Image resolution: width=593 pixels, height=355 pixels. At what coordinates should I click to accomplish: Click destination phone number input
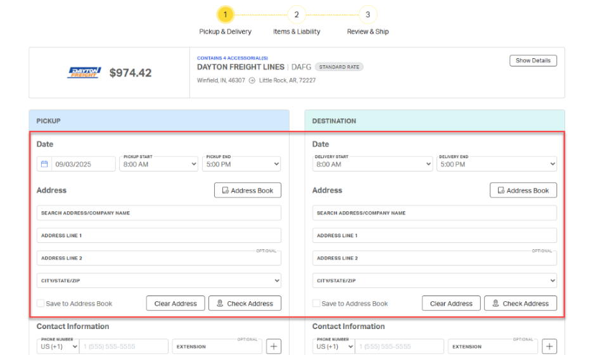pyautogui.click(x=399, y=346)
